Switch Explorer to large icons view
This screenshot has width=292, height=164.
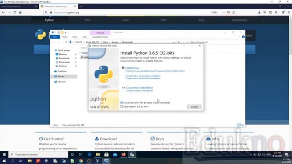point(242,125)
